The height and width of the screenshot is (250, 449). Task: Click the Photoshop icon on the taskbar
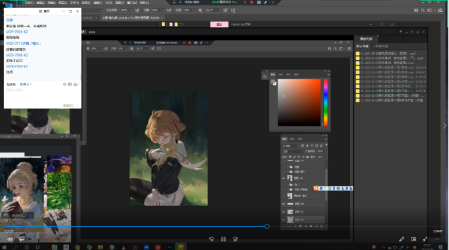point(169,247)
